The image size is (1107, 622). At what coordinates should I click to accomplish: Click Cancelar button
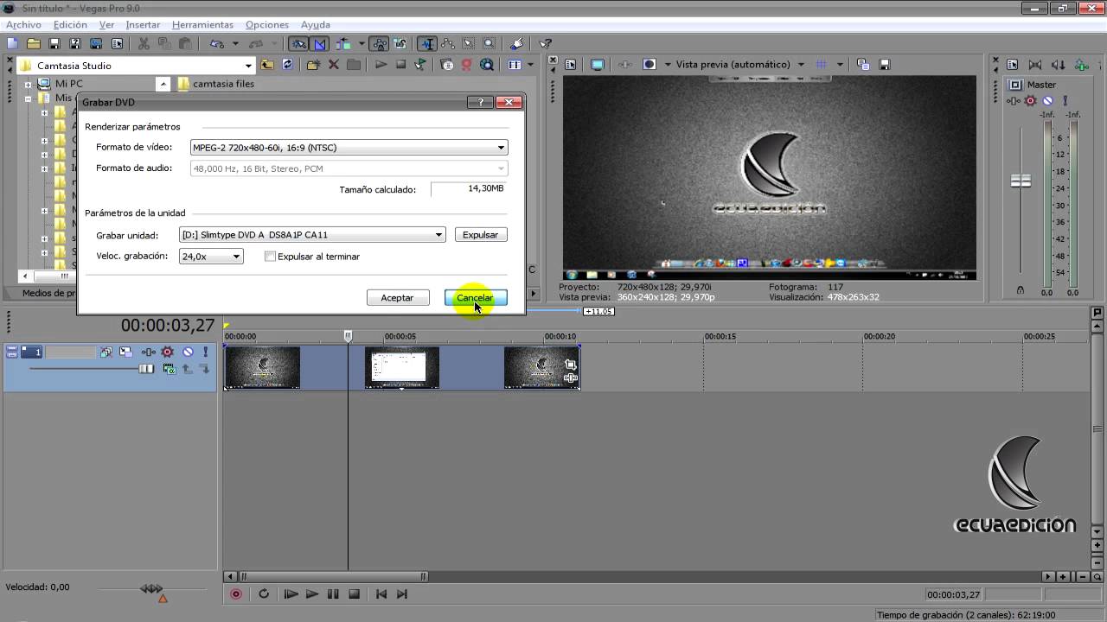(476, 297)
